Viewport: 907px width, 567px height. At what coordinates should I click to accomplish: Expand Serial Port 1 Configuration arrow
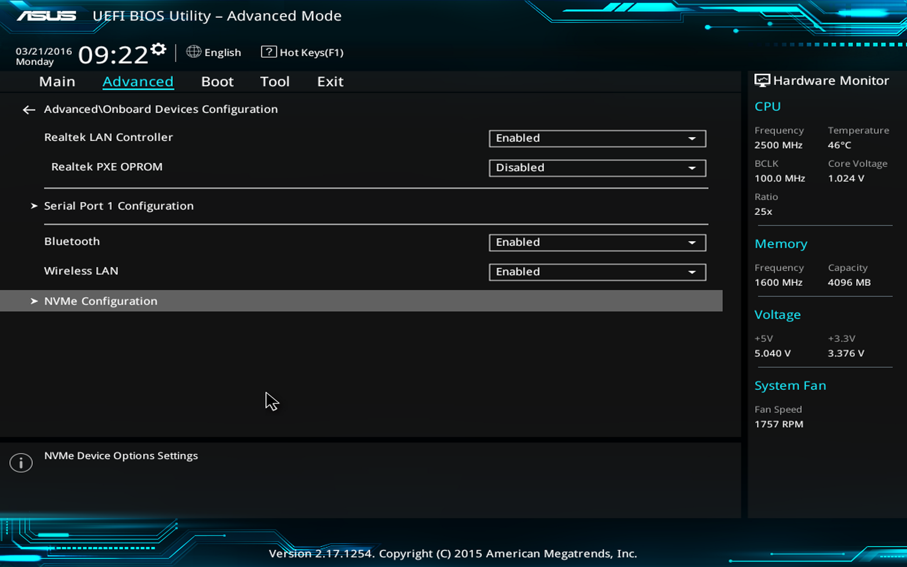pyautogui.click(x=34, y=206)
